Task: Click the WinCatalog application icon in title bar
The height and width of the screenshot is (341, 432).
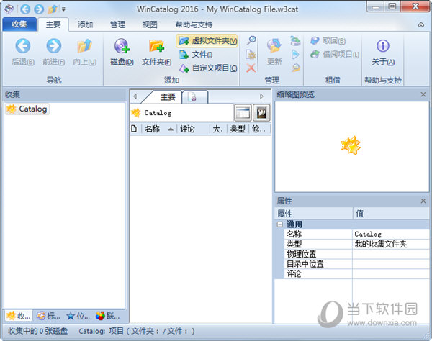Action: click(x=9, y=9)
